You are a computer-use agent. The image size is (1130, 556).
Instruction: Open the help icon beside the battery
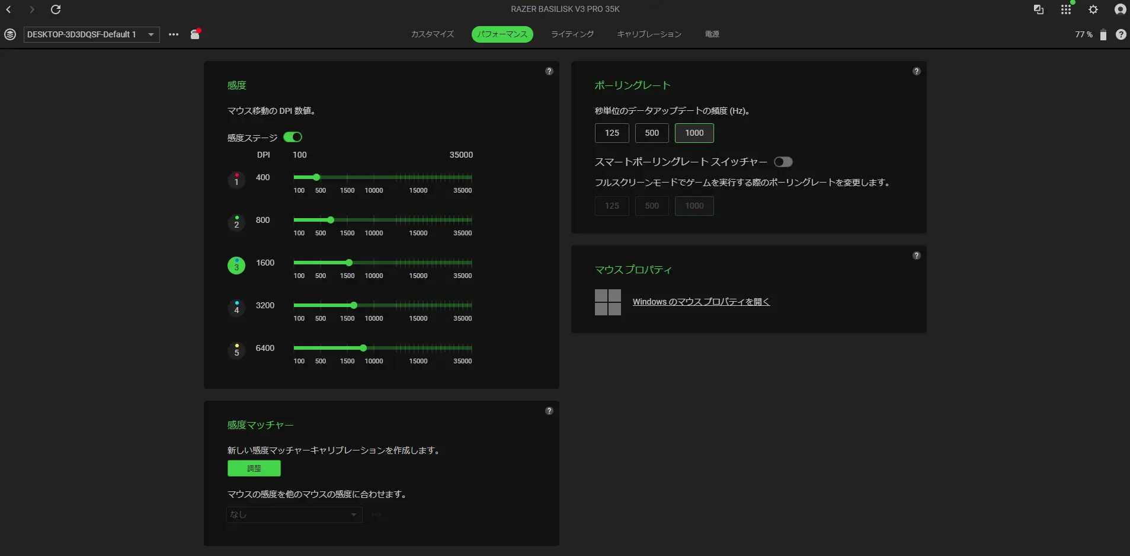pyautogui.click(x=1121, y=34)
